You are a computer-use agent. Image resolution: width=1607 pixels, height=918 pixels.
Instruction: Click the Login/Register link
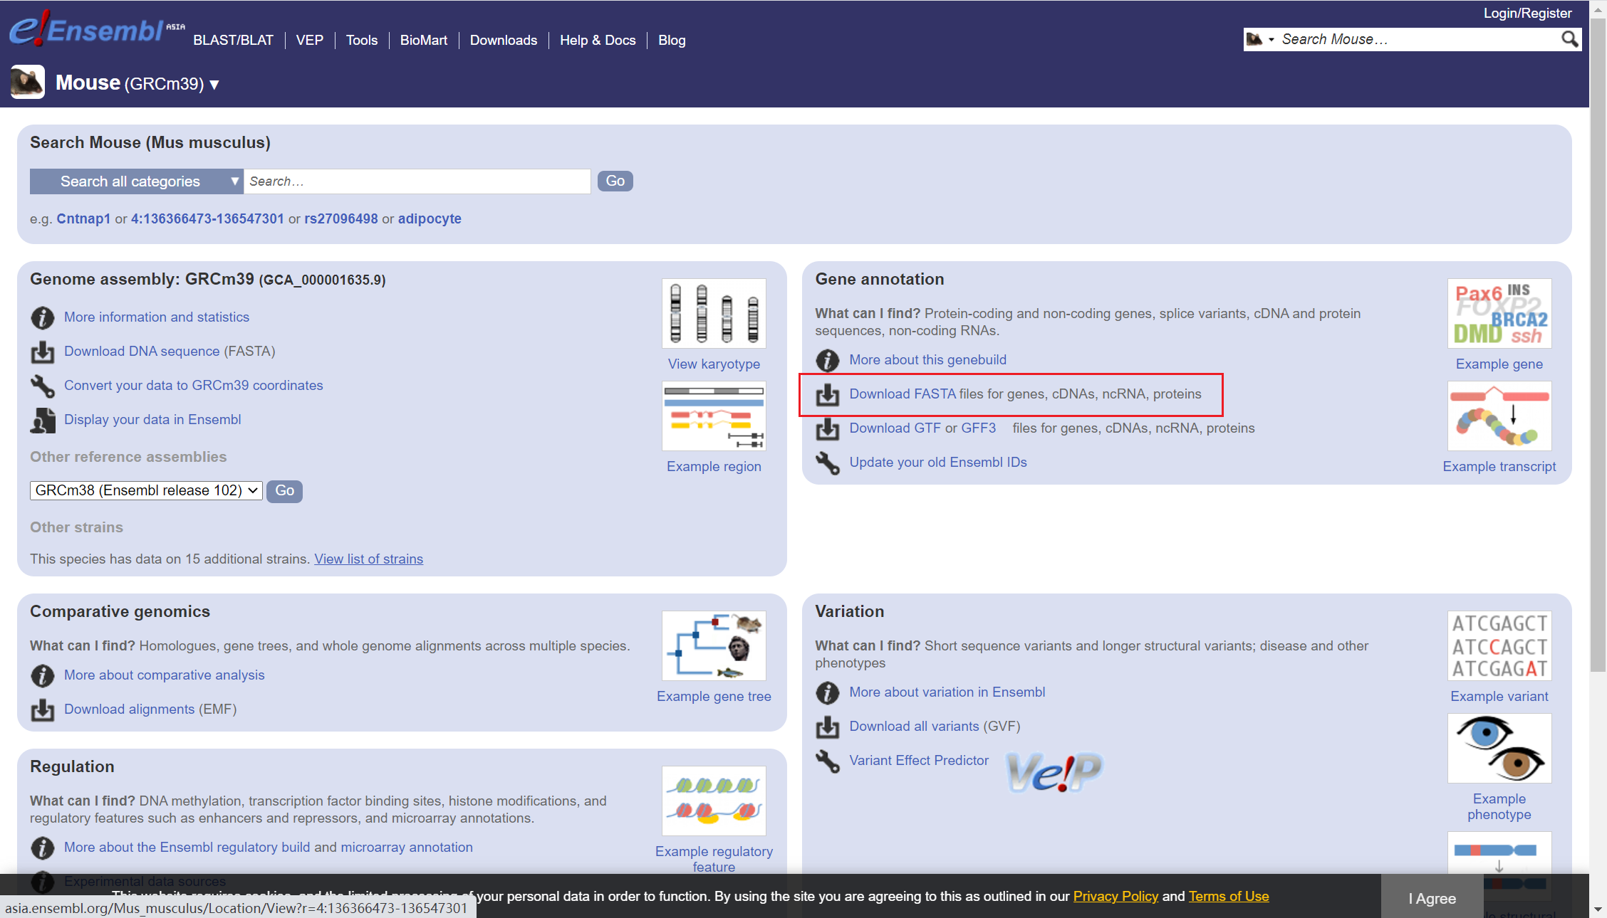pyautogui.click(x=1527, y=13)
